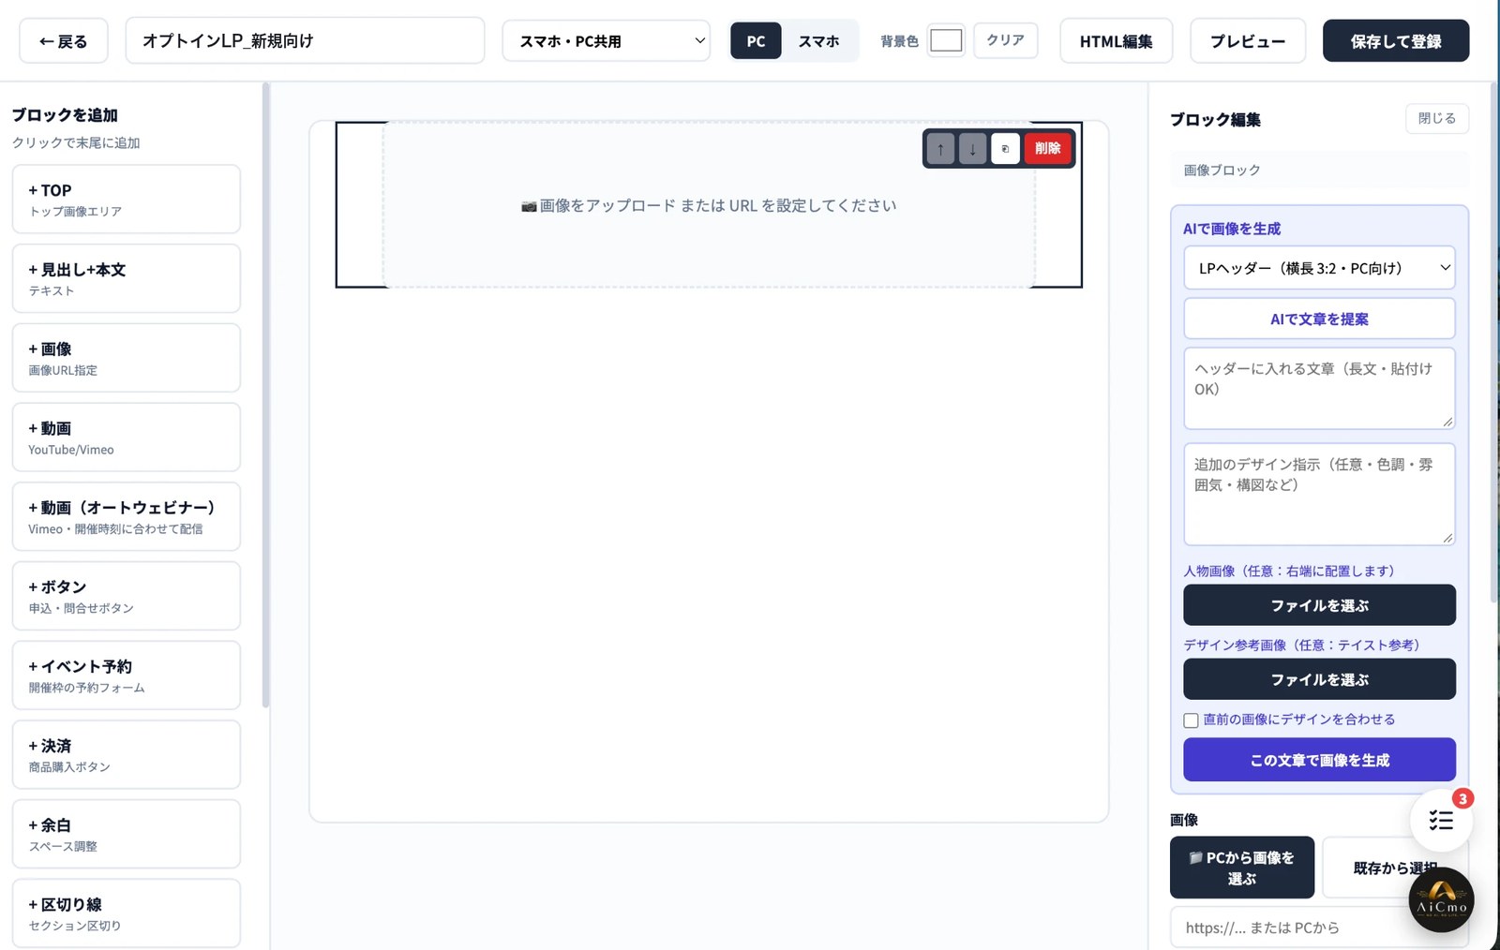
Task: Clear background color with クリア
Action: click(1005, 40)
